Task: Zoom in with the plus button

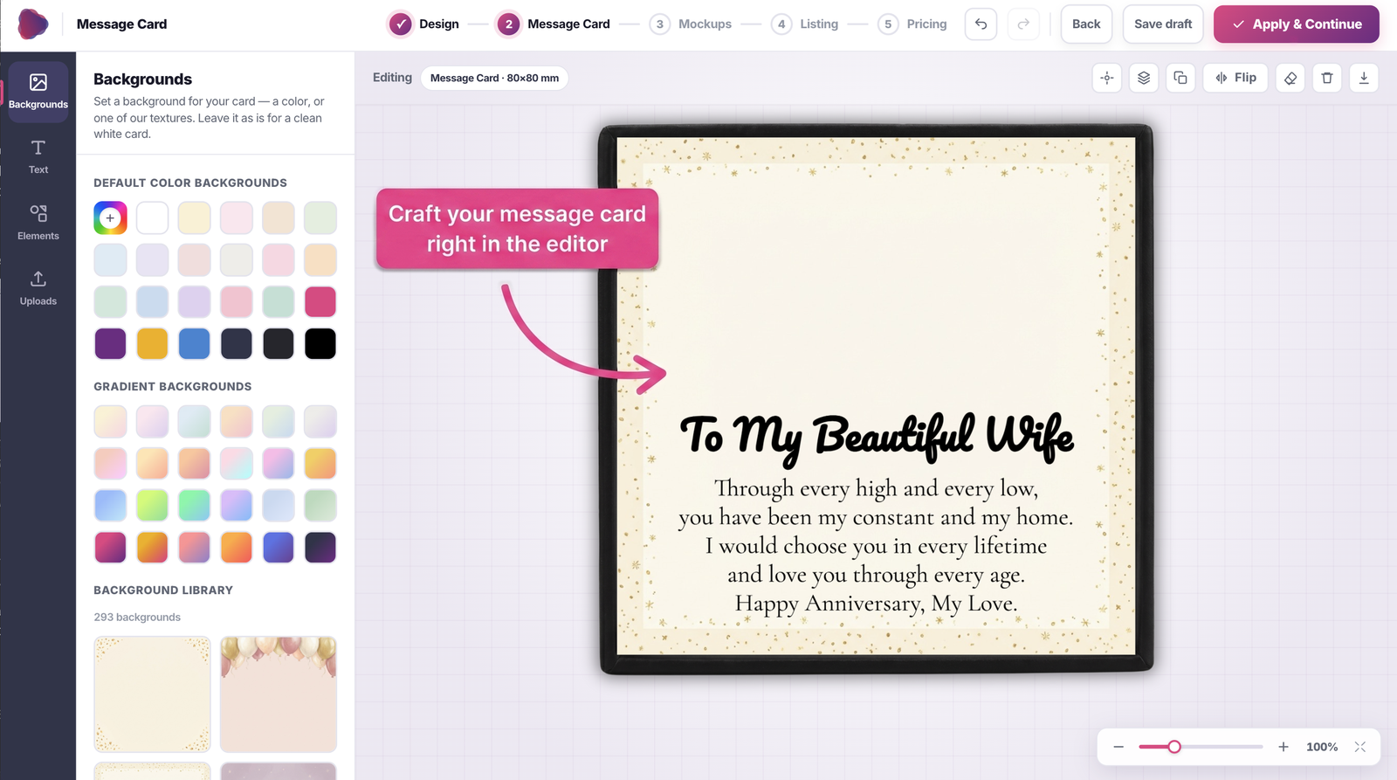Action: click(x=1283, y=747)
